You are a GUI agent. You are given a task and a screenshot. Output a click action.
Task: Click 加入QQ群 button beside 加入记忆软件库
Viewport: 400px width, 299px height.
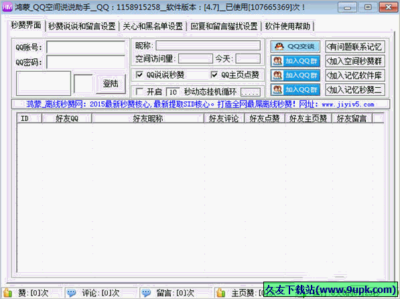(295, 75)
